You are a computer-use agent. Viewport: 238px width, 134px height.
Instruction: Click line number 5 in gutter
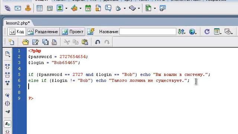(x=19, y=74)
